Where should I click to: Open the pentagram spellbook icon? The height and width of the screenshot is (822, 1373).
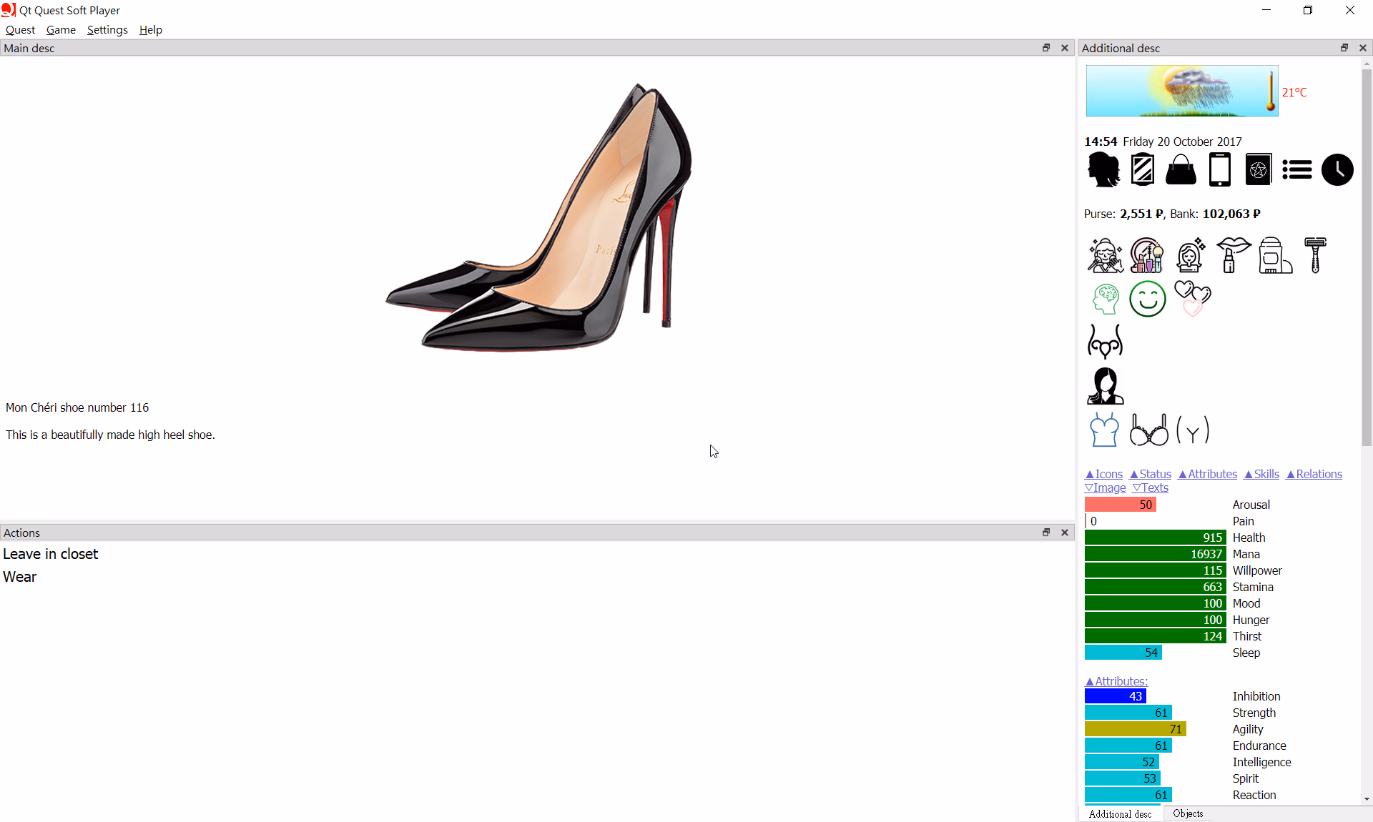1258,170
